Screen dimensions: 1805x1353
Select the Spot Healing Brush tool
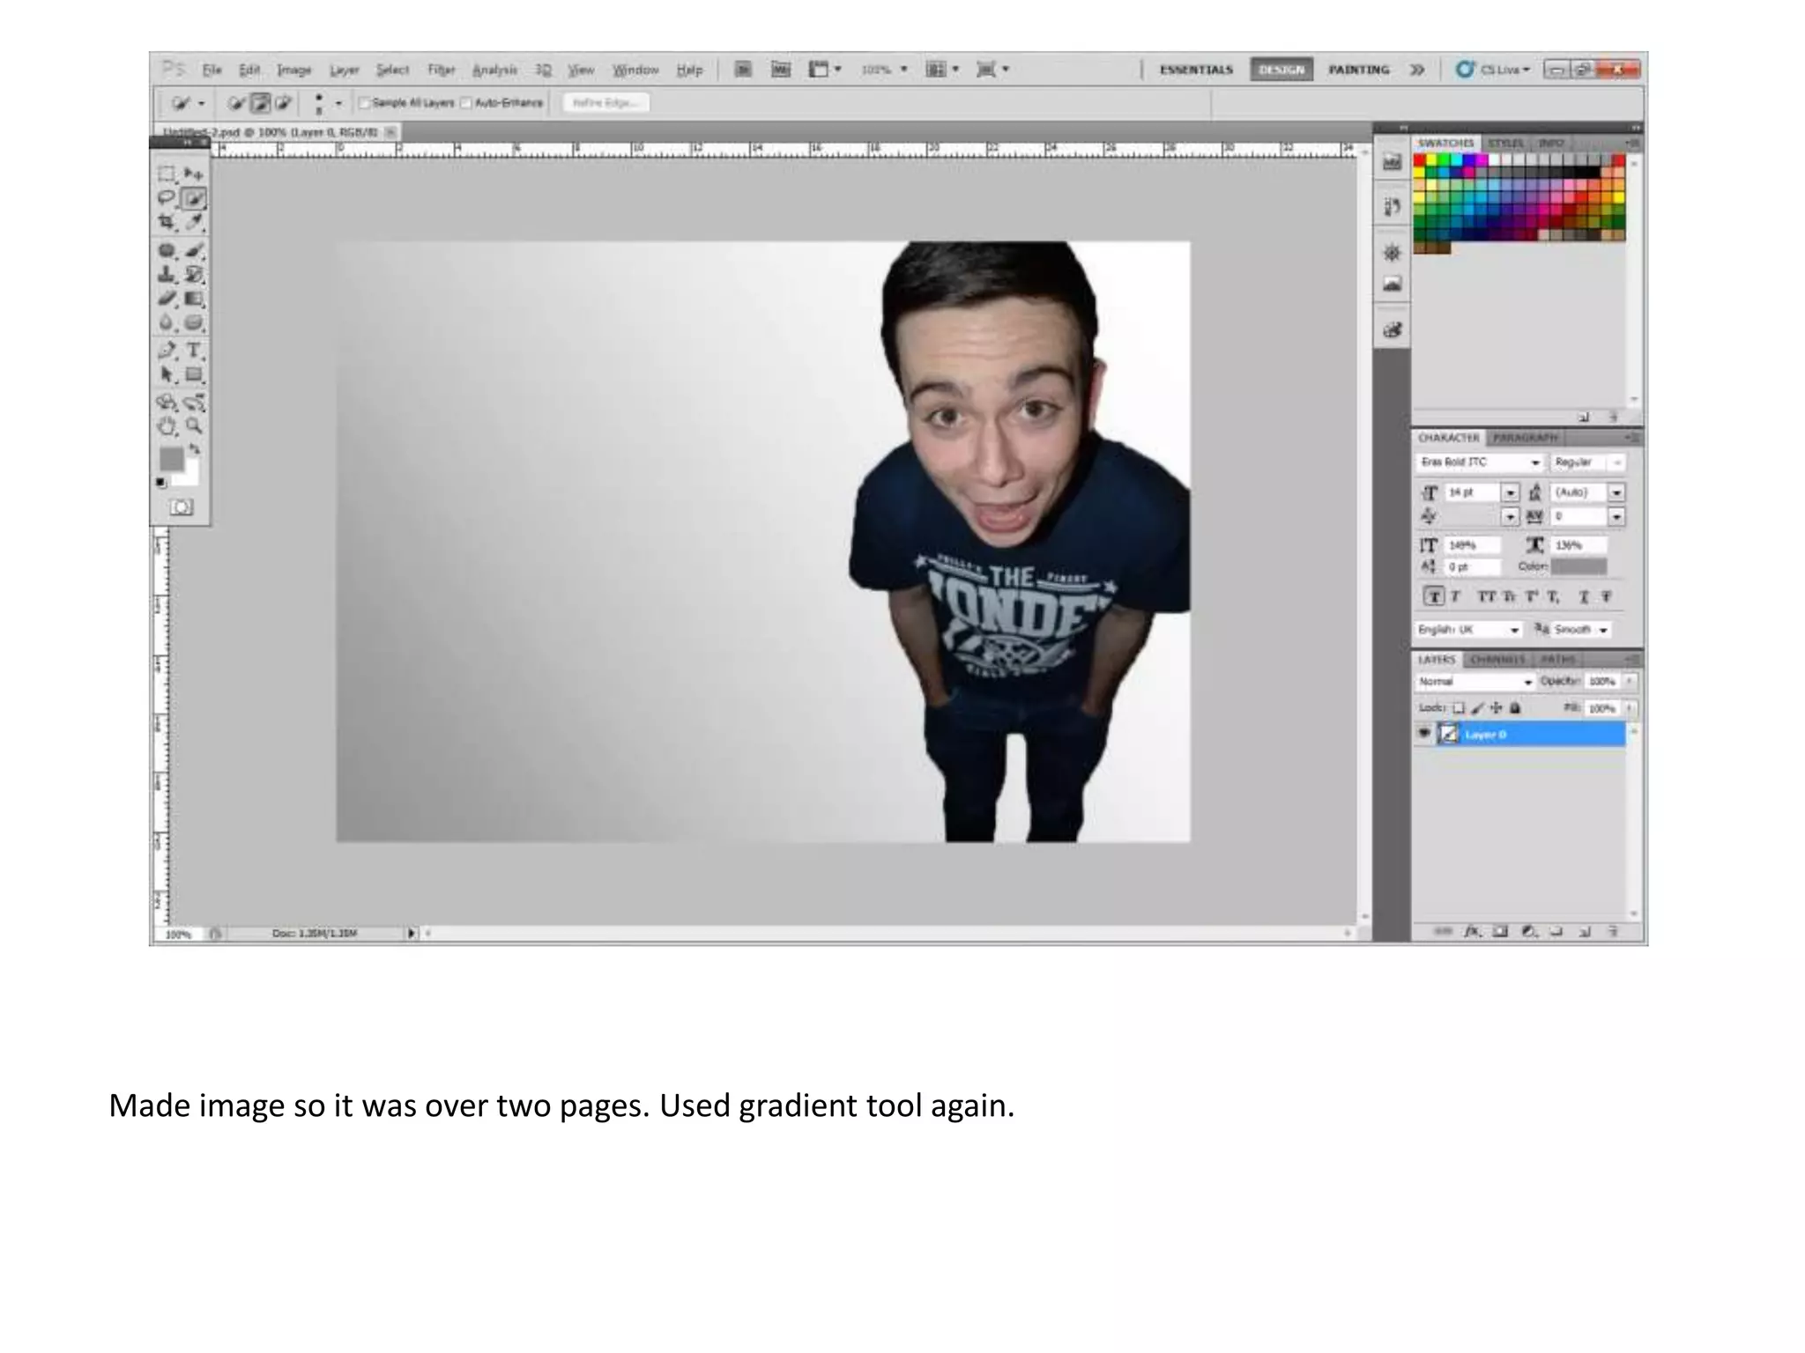[x=167, y=250]
